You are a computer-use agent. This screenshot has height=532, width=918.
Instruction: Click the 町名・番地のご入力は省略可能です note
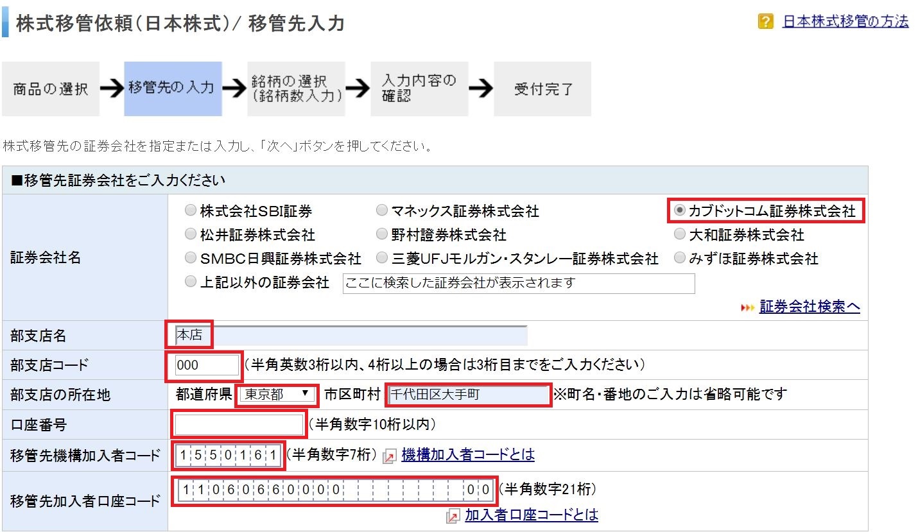670,395
